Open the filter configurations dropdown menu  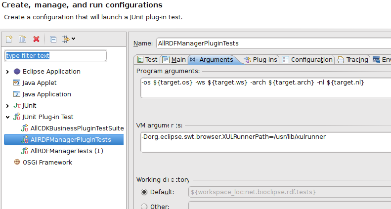pos(69,39)
